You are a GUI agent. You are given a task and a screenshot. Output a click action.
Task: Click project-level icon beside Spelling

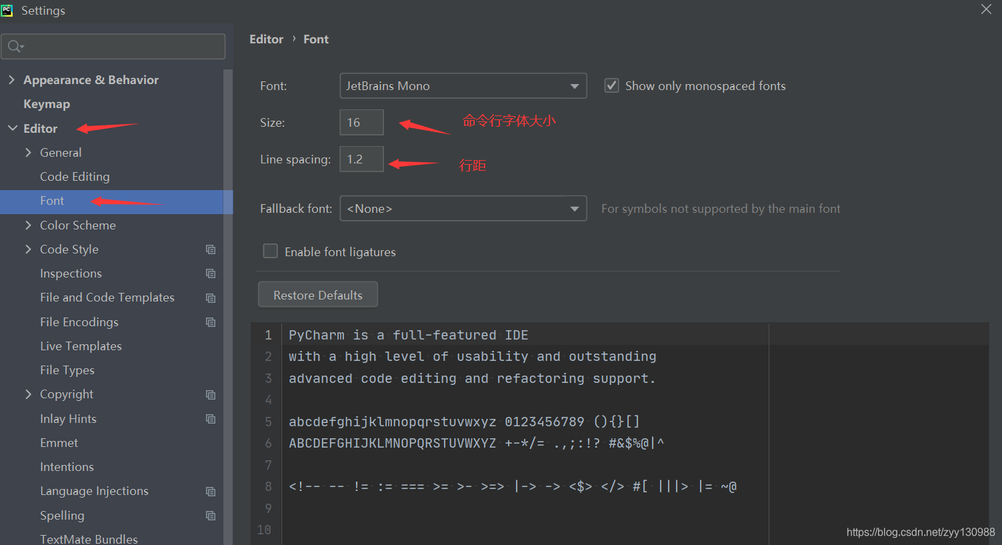(211, 516)
